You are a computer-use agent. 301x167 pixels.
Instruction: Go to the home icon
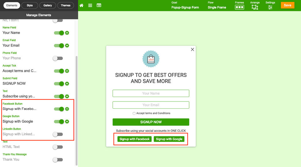[82, 5]
